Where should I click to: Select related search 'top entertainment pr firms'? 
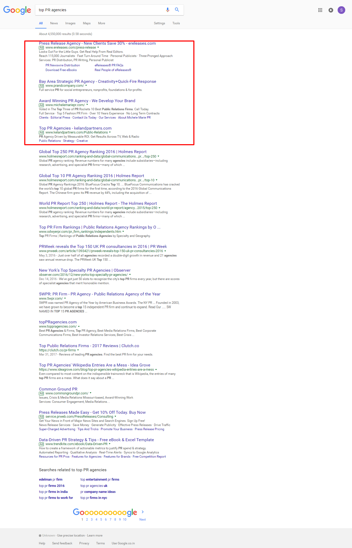point(100,480)
